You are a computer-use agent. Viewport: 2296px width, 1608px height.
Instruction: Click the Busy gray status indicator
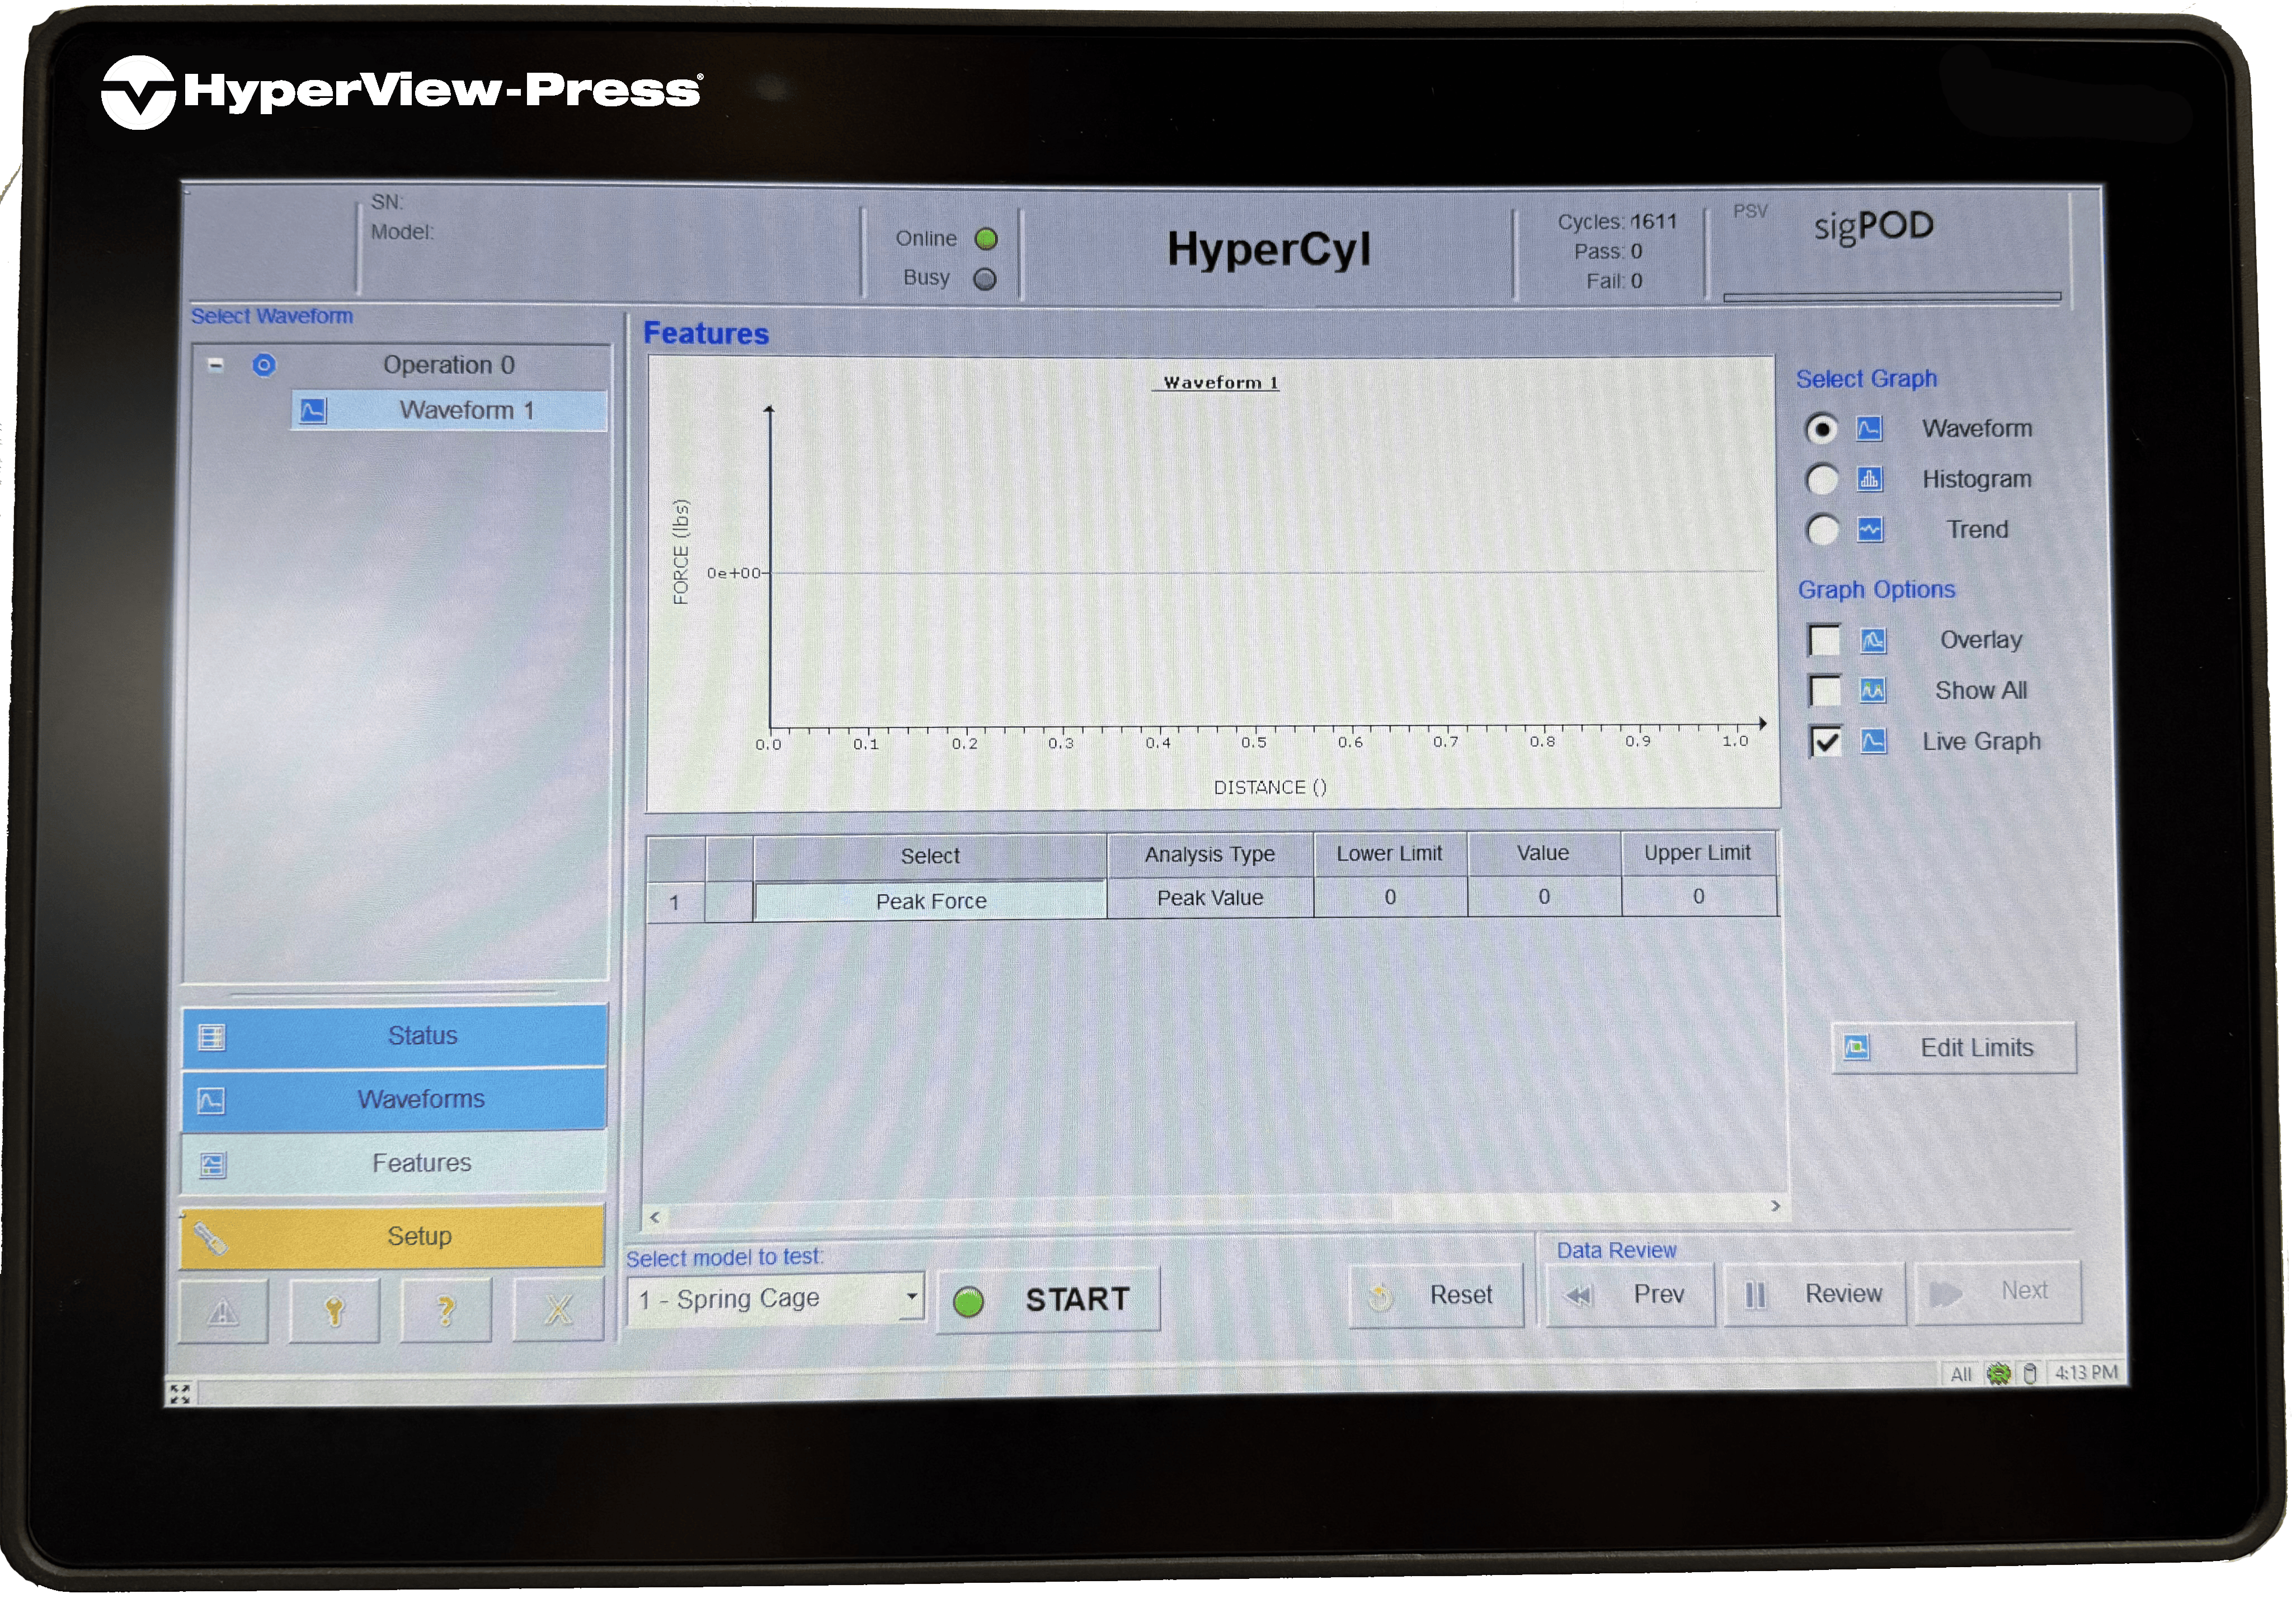(986, 279)
